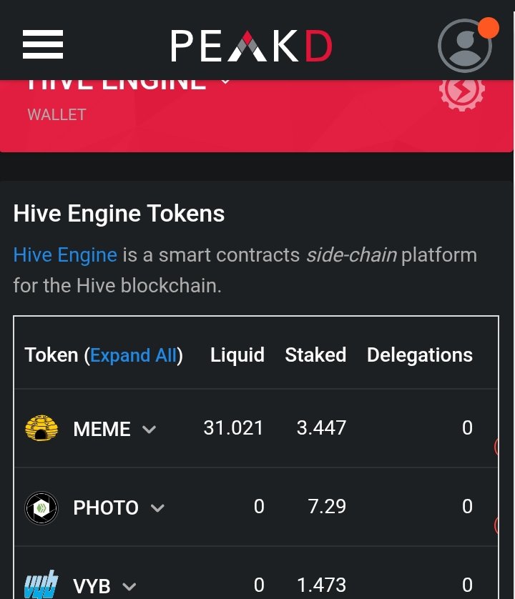This screenshot has height=599, width=515.
Task: Expand the MEME token row chevron
Action: [149, 430]
